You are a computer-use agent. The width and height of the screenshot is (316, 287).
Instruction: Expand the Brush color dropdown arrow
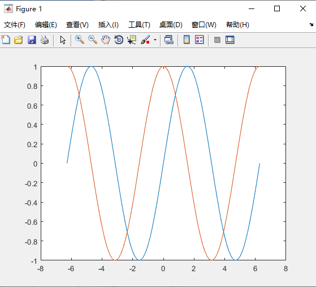click(155, 40)
